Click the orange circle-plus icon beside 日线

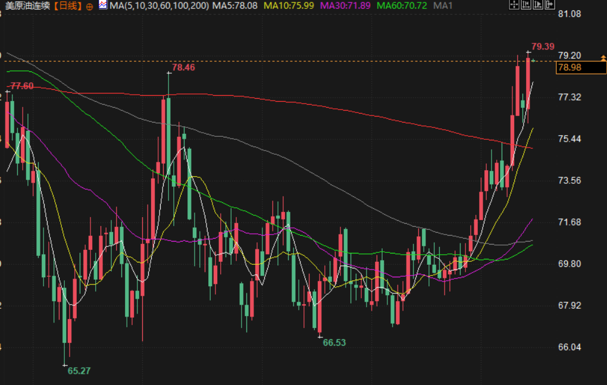(89, 6)
